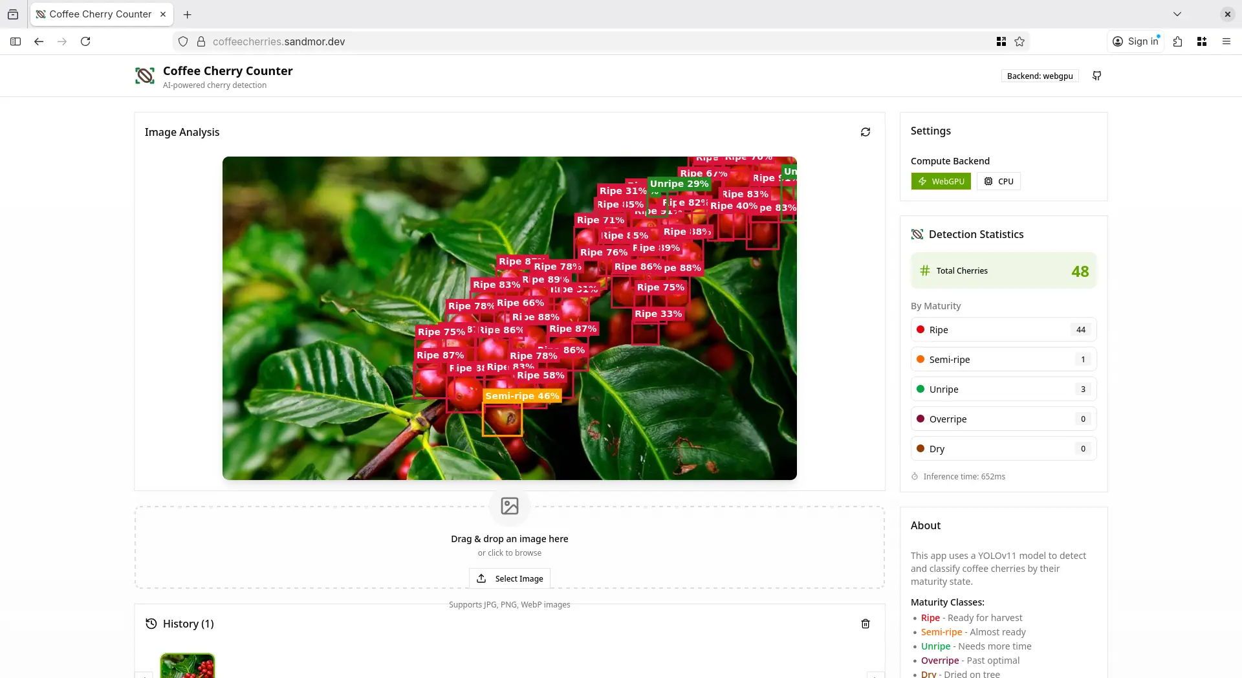Clear history with the trash icon
1242x678 pixels.
coord(865,624)
